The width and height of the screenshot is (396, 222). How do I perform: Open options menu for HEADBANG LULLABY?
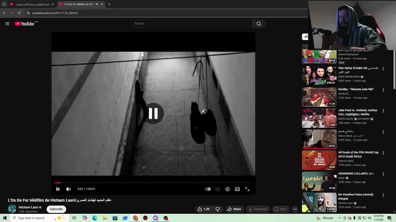[383, 174]
